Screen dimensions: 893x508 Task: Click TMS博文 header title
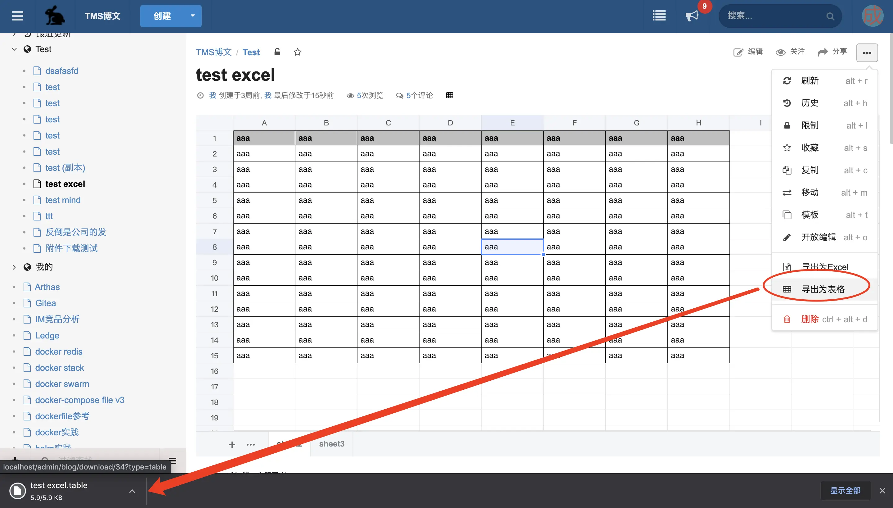102,16
